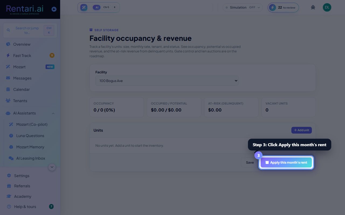Click the search magnifier icon

tap(8, 30)
